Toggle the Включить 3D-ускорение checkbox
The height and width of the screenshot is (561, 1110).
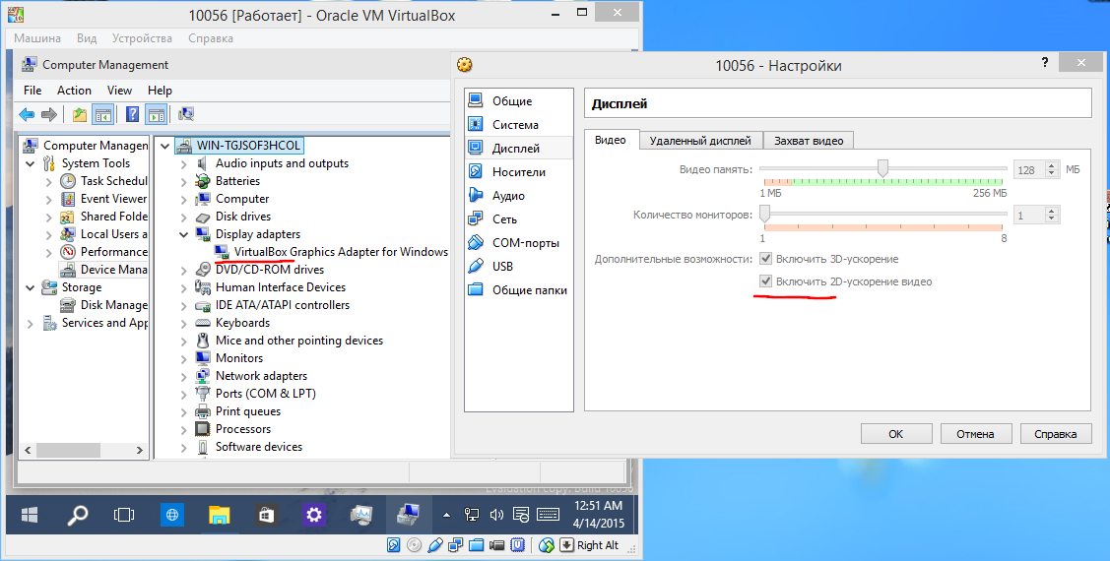click(765, 259)
